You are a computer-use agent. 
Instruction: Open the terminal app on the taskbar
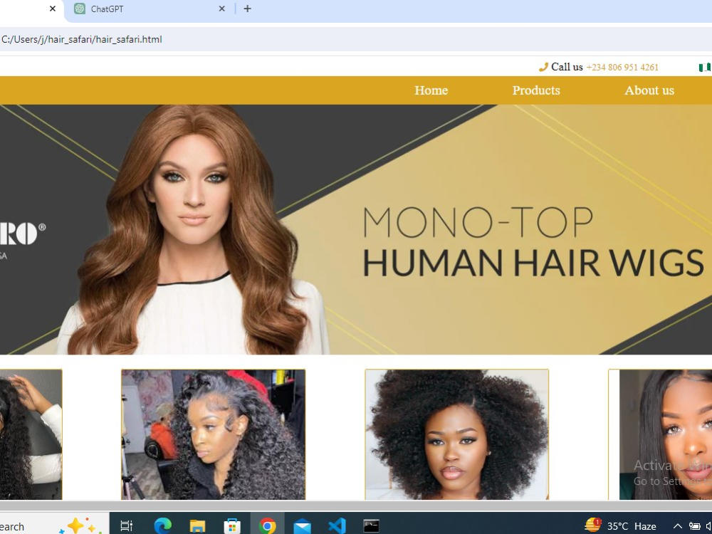372,526
